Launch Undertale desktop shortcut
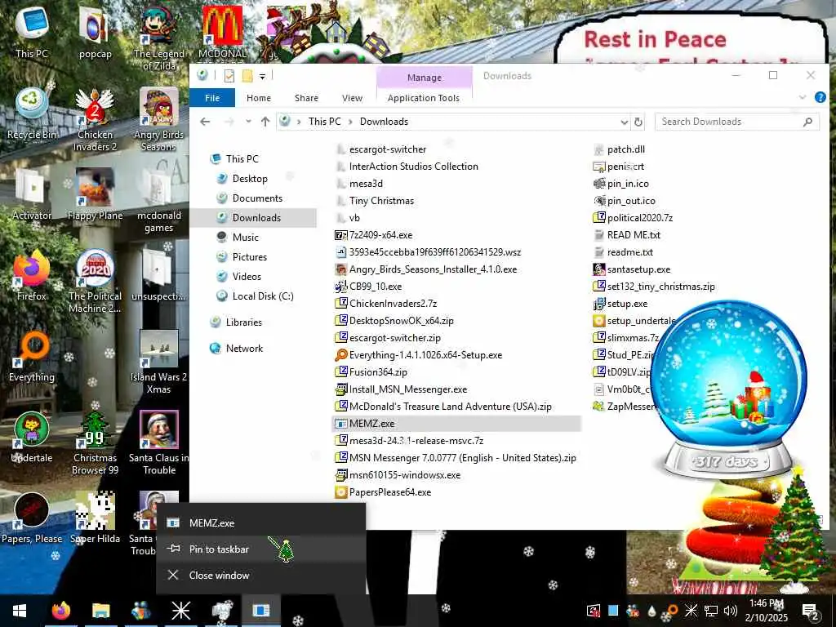836x627 pixels. [x=32, y=438]
